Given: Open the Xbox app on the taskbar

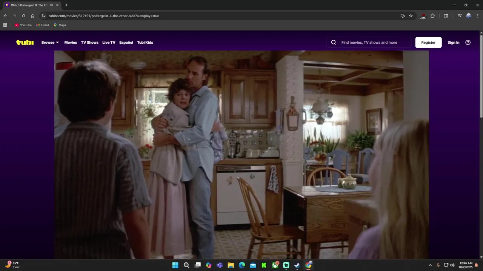Looking at the screenshot, I should pos(275,265).
